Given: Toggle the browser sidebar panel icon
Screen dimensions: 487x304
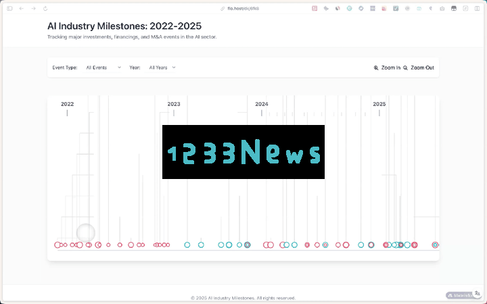Looking at the screenshot, I should point(9,8).
